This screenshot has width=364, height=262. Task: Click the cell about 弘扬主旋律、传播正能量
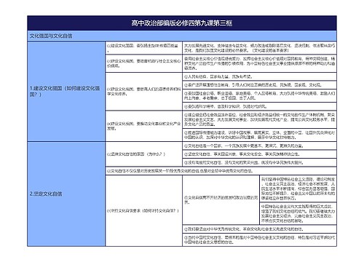tap(143, 48)
